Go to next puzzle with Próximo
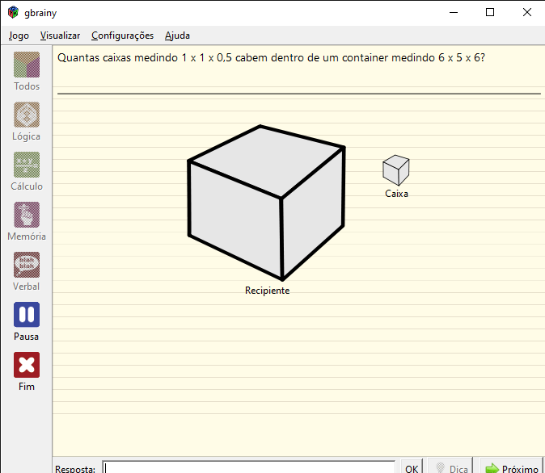The height and width of the screenshot is (473, 545). (511, 468)
